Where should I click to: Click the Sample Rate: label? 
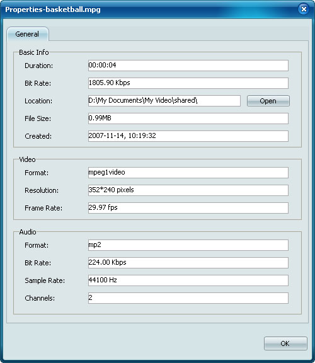tap(45, 280)
